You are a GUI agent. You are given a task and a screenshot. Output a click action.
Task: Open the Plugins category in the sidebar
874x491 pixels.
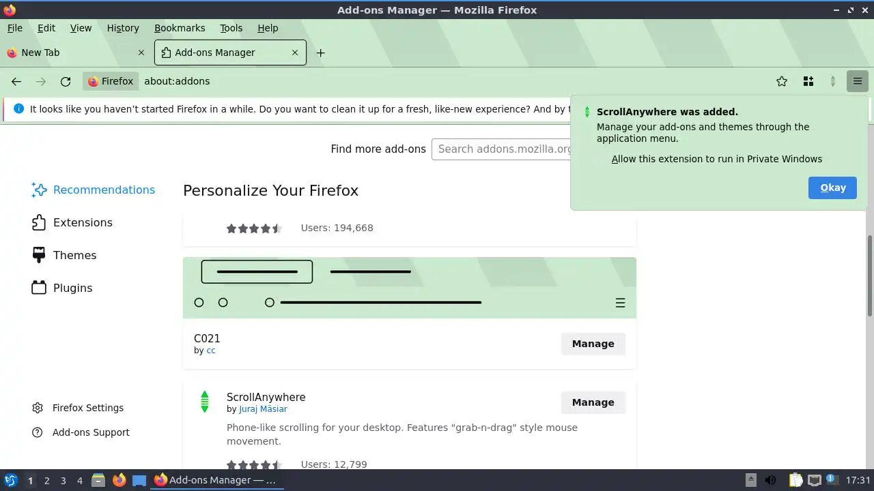pos(61,288)
